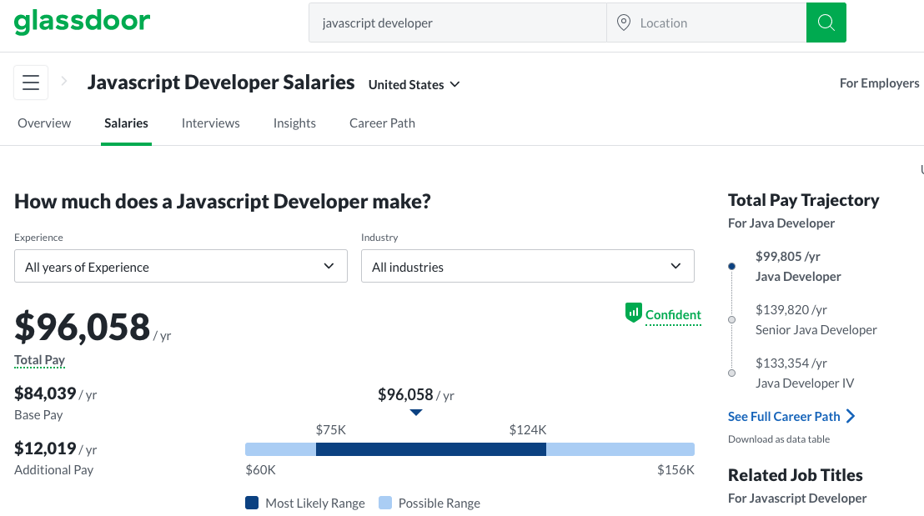Image resolution: width=924 pixels, height=516 pixels.
Task: Click the green search magnifier button
Action: [x=826, y=23]
